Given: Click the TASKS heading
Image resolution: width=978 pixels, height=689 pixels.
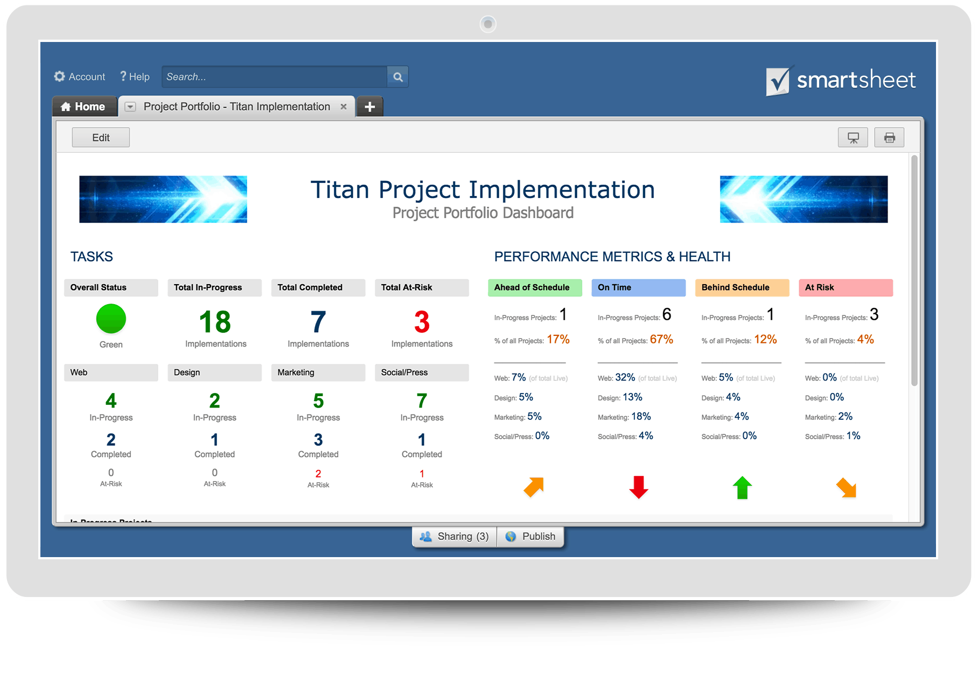Looking at the screenshot, I should (x=92, y=257).
